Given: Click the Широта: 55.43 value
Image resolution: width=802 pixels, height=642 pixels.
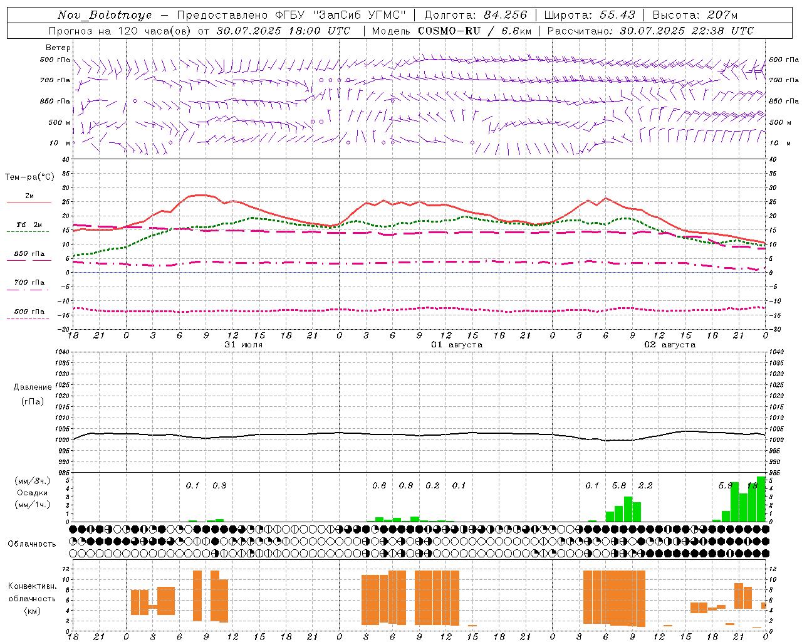Looking at the screenshot, I should click(590, 15).
